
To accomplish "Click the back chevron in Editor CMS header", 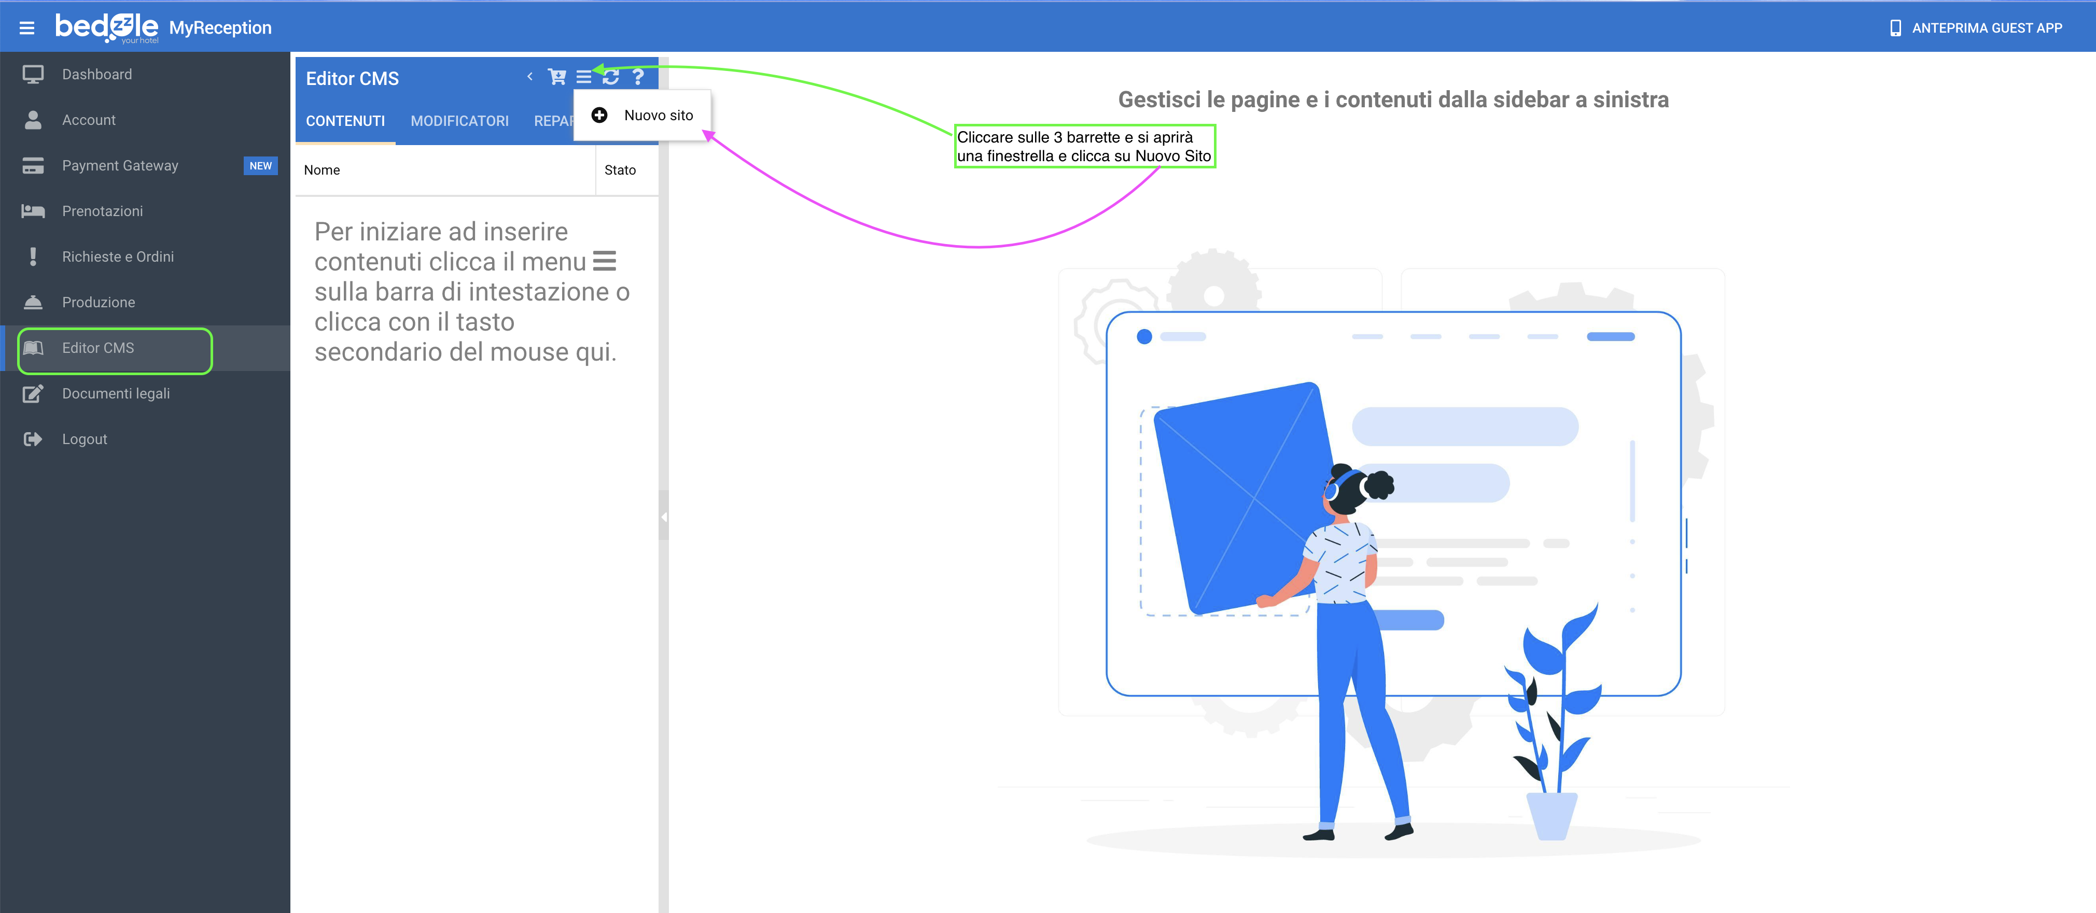I will [x=529, y=76].
